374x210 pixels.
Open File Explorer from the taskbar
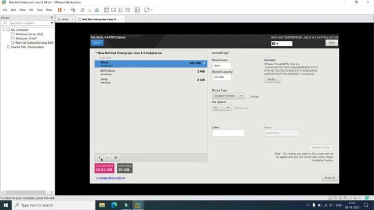[102, 205]
